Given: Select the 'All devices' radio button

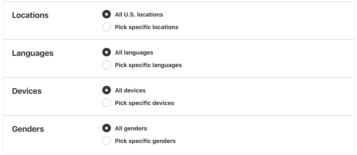Looking at the screenshot, I should click(x=107, y=90).
